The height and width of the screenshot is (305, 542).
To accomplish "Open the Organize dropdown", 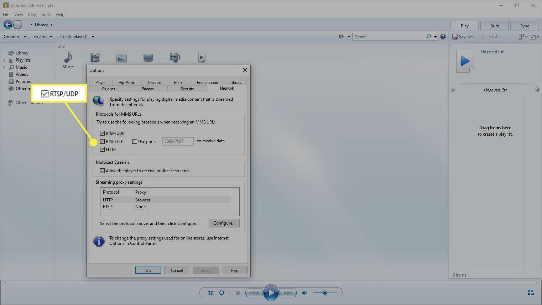I will pos(15,37).
